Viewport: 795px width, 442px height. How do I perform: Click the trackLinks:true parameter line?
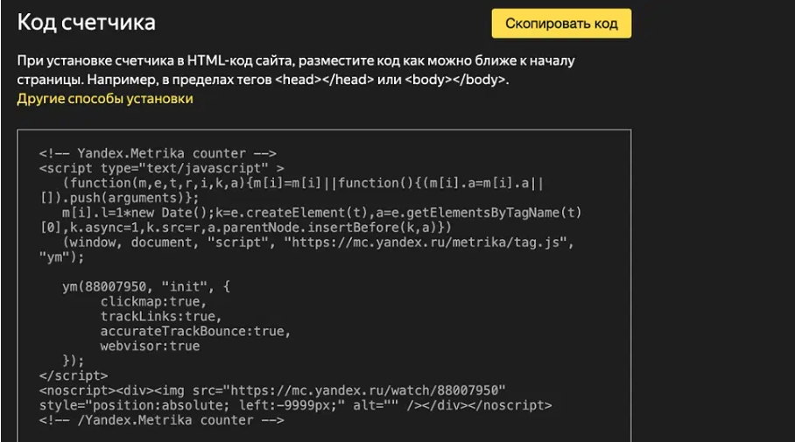click(x=158, y=316)
